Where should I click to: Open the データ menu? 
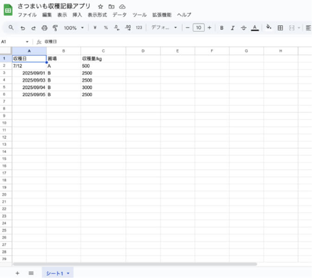pyautogui.click(x=119, y=15)
